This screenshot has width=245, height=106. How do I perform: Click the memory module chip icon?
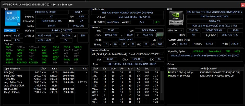pos(160,35)
